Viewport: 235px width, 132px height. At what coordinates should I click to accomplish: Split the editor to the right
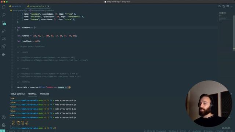pos(228,6)
